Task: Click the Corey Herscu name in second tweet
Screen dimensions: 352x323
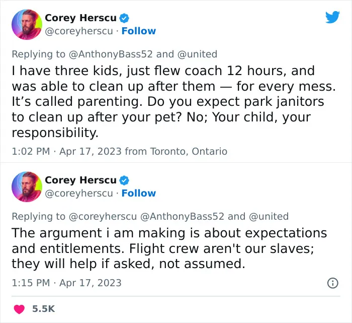Action: pyautogui.click(x=80, y=180)
